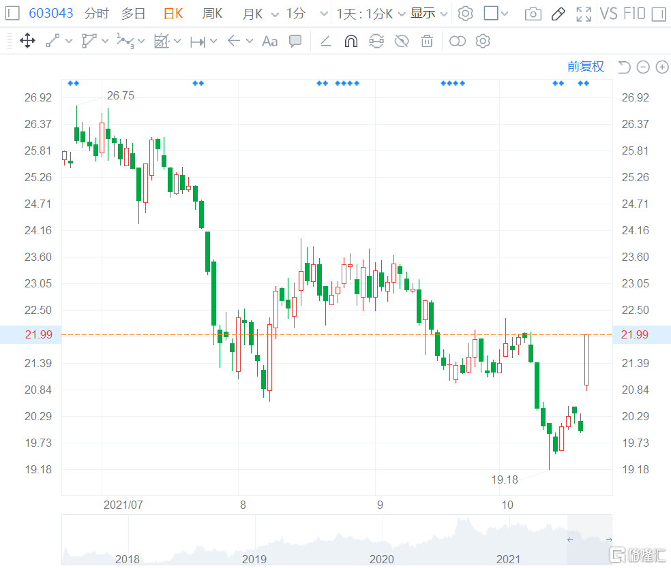Click the 2021/07 date axis label
Image resolution: width=671 pixels, height=568 pixels.
coord(123,505)
